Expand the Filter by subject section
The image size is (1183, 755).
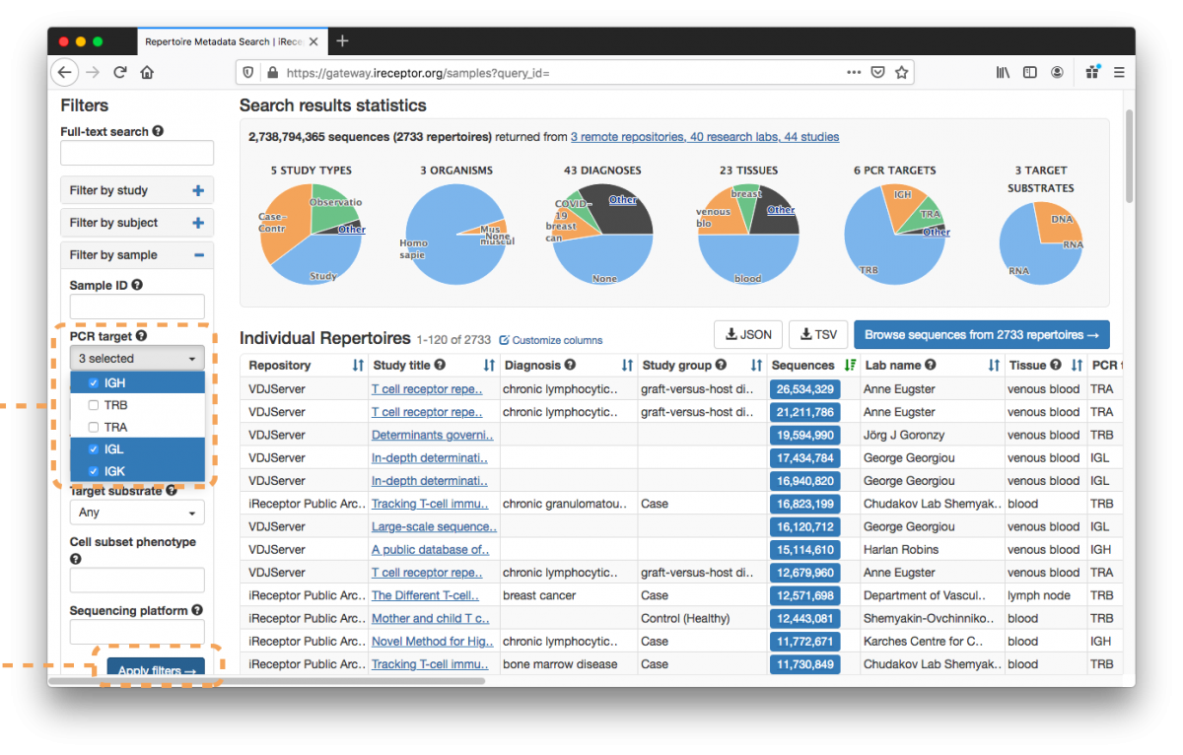click(137, 223)
